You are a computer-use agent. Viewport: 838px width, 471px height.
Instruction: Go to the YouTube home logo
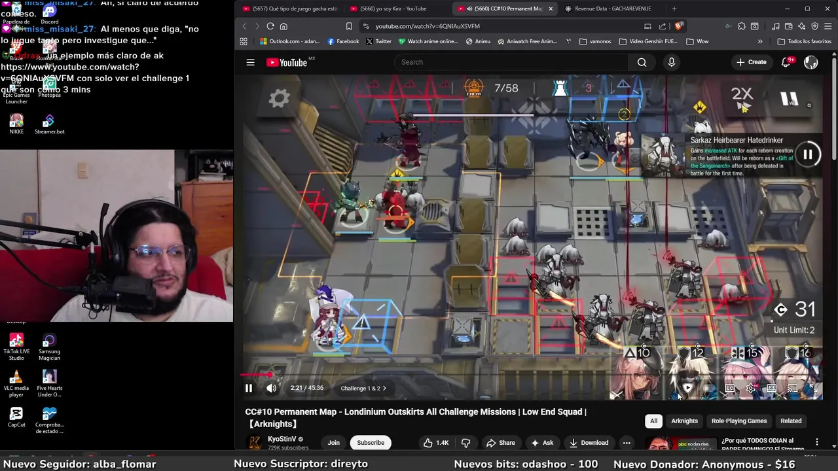287,62
